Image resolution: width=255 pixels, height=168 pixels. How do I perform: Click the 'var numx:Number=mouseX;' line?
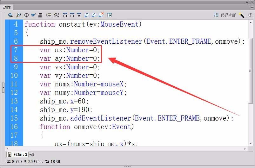83,84
